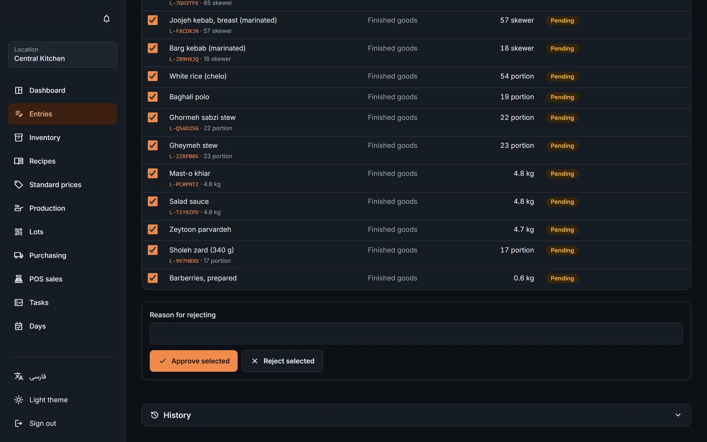Uncheck the Ghormeh sabzi stew checkbox
Image resolution: width=707 pixels, height=442 pixels.
(x=152, y=118)
